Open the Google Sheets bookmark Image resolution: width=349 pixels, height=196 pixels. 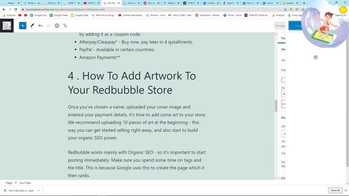(x=58, y=15)
